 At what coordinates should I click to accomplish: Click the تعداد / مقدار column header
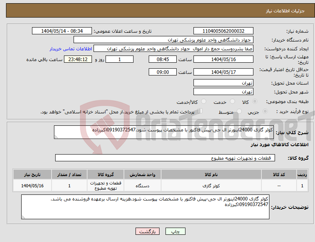[x=69, y=175]
